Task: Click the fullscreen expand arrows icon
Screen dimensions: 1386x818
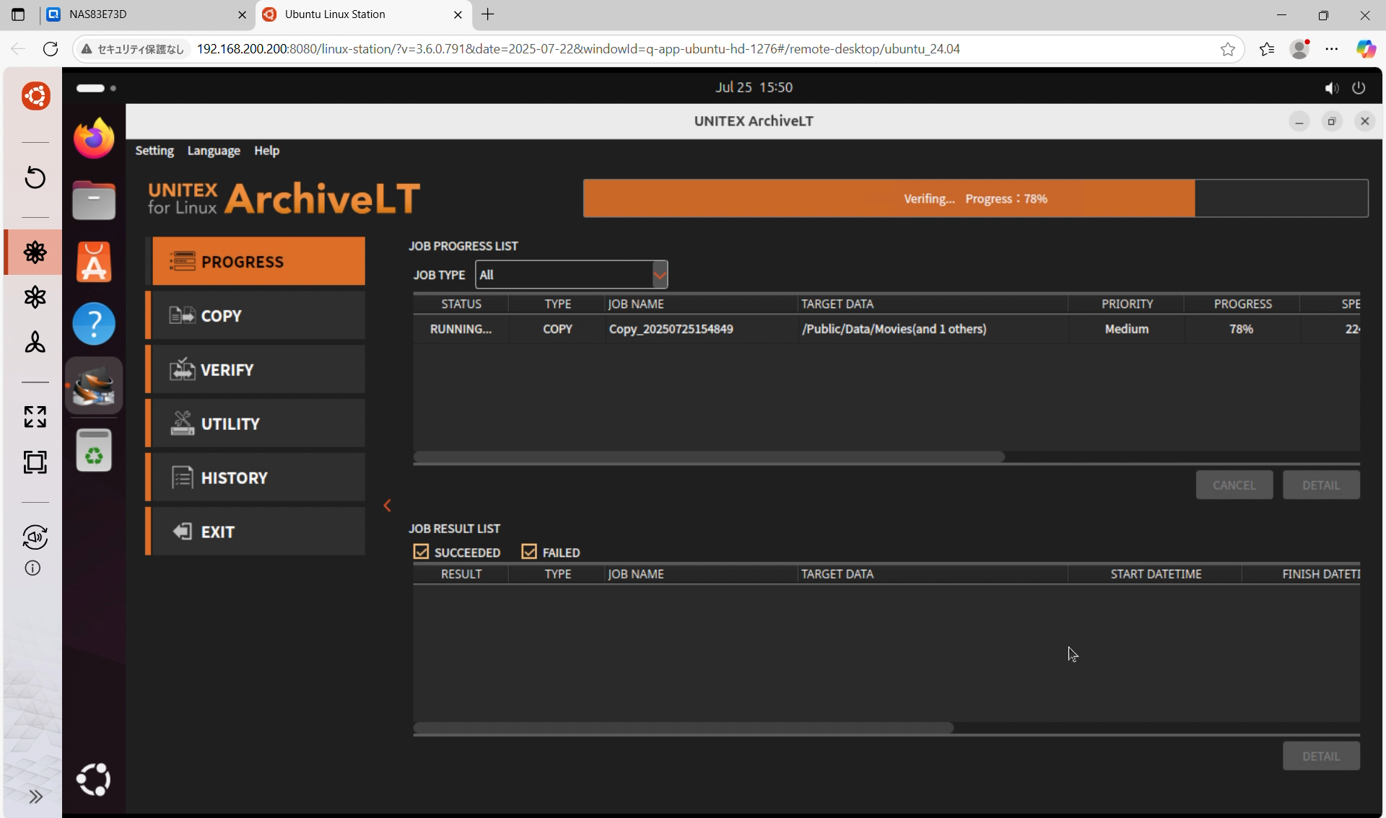Action: click(35, 416)
